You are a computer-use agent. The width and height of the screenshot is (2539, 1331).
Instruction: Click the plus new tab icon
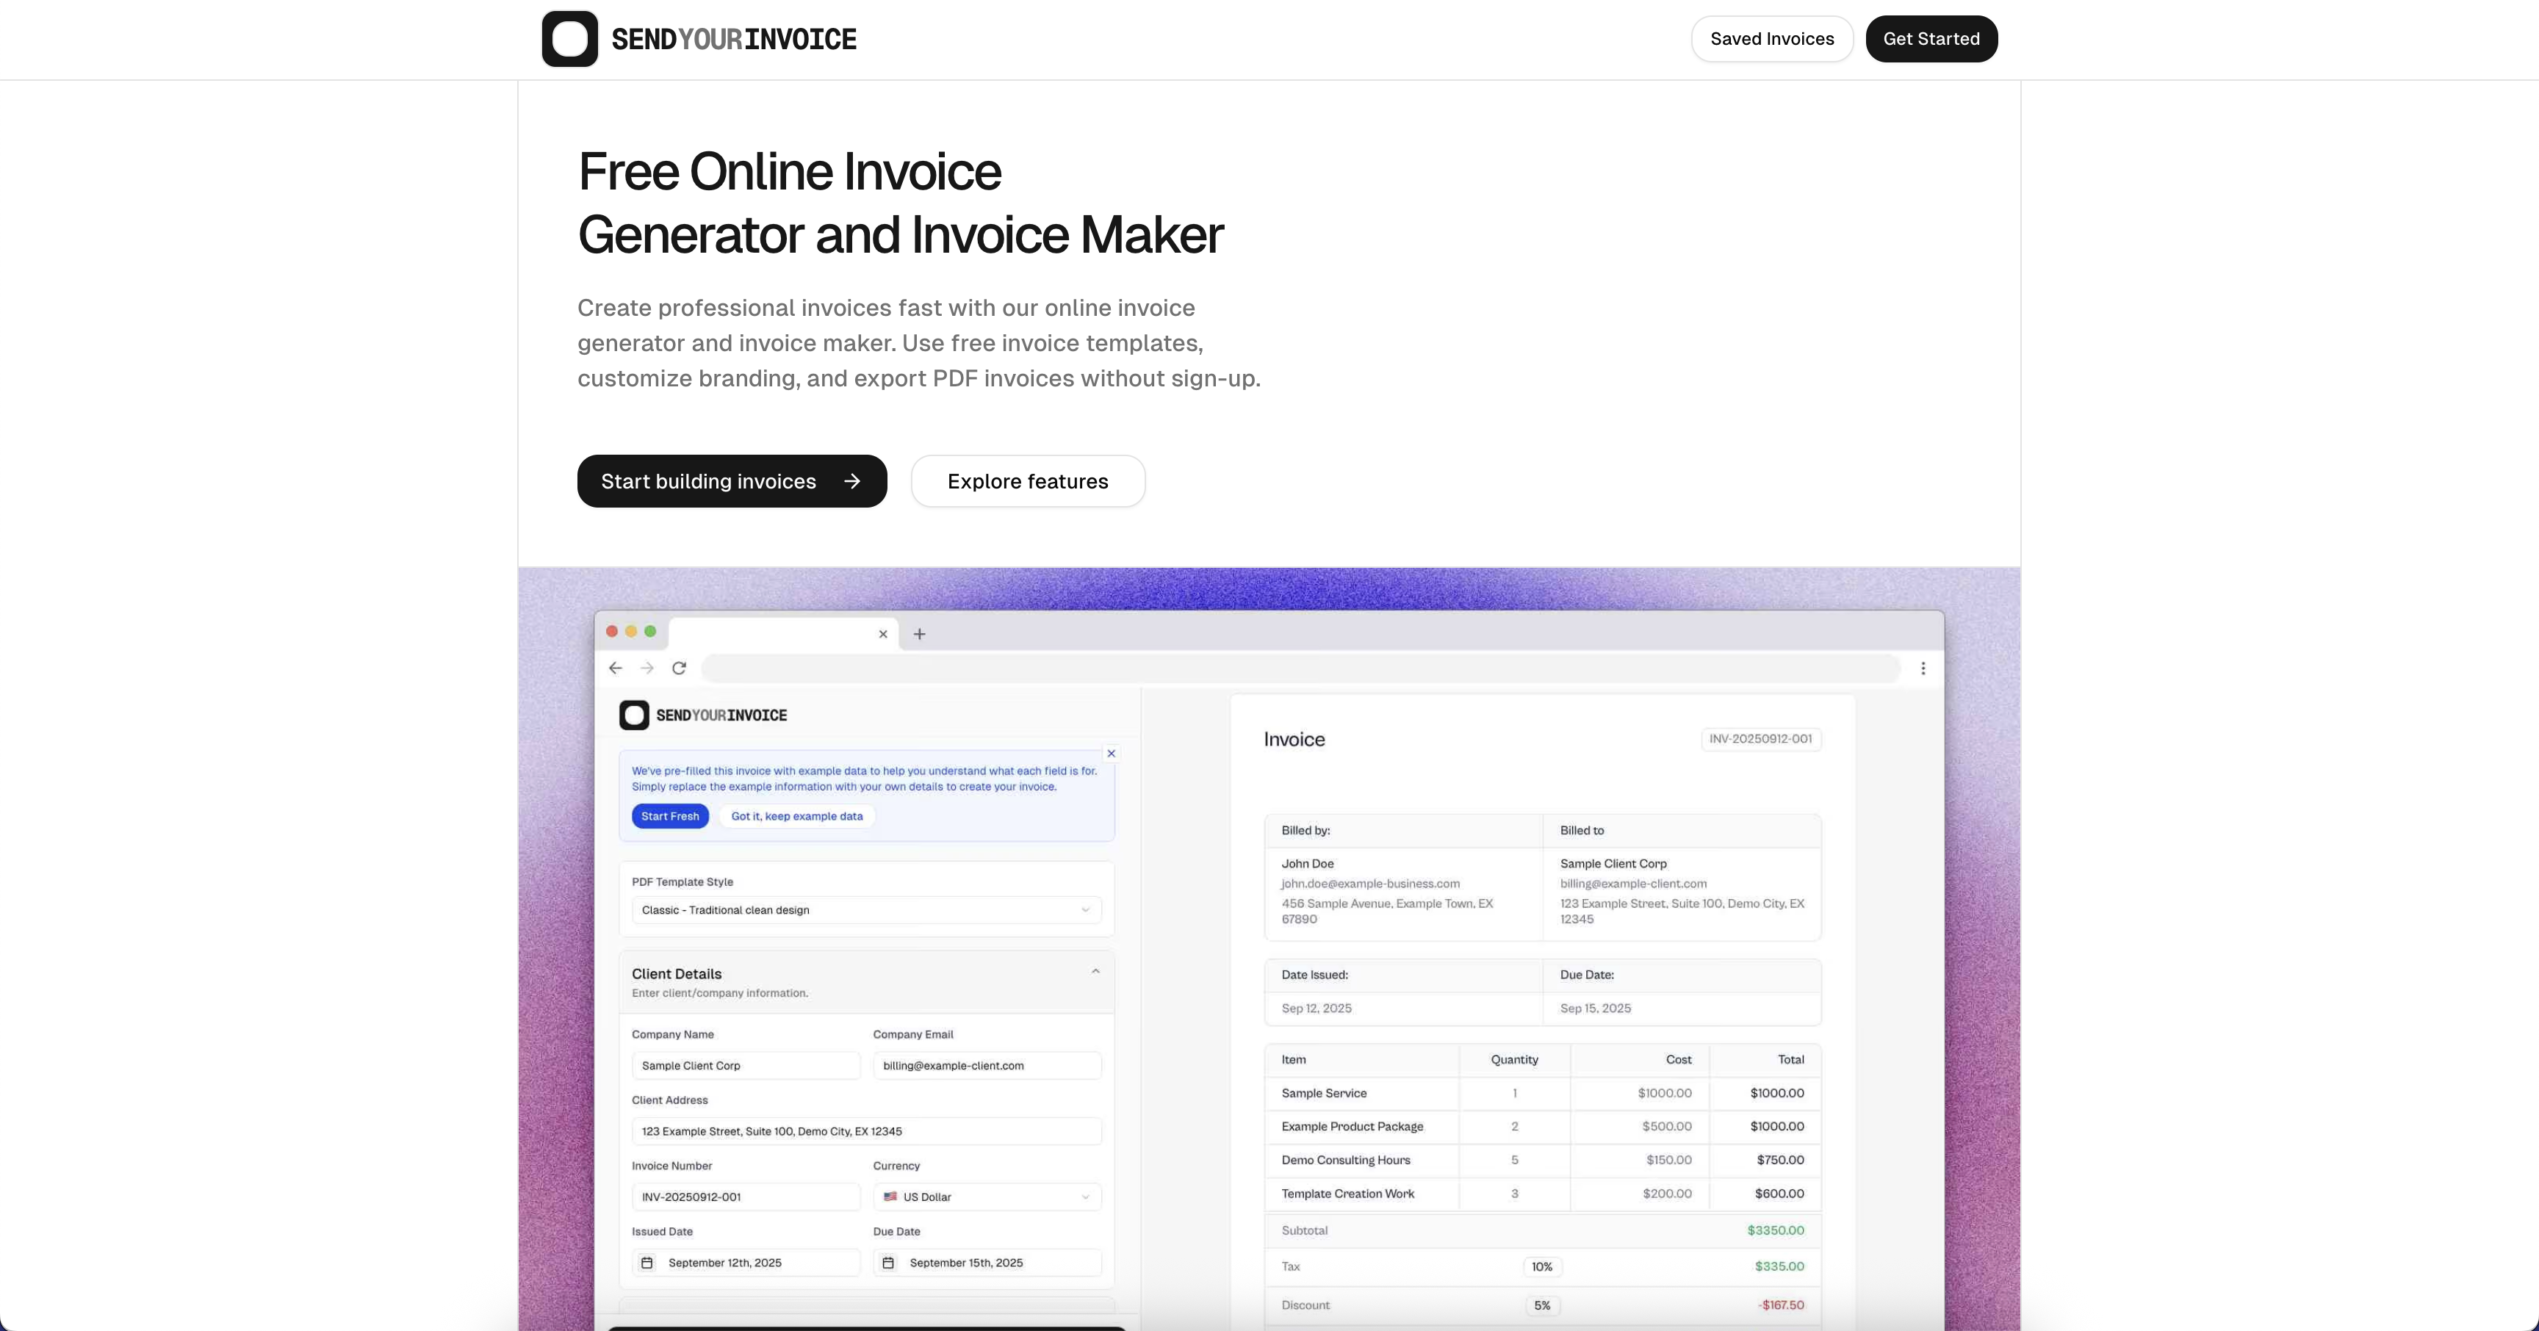click(918, 633)
